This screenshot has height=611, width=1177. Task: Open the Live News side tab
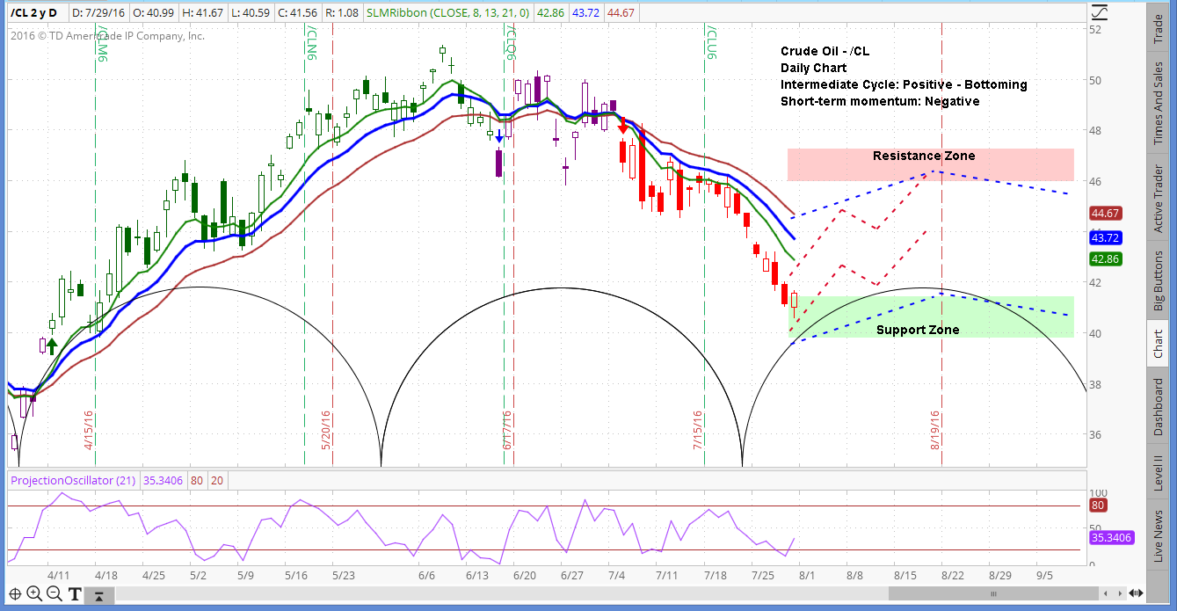[1159, 535]
